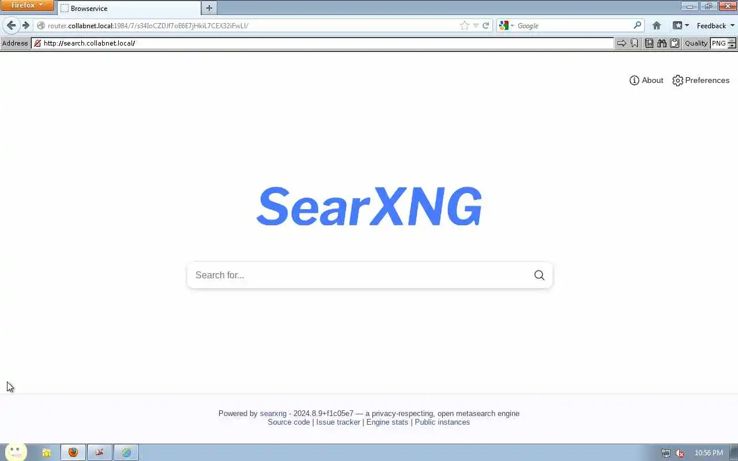Go back with the back arrow
This screenshot has height=461, width=738.
tap(11, 25)
